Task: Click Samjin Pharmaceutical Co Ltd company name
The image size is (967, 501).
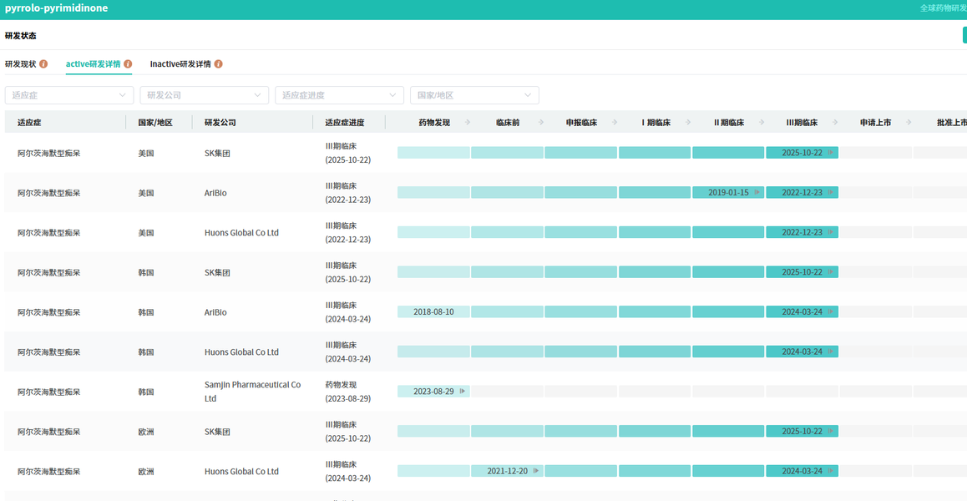Action: [x=253, y=391]
